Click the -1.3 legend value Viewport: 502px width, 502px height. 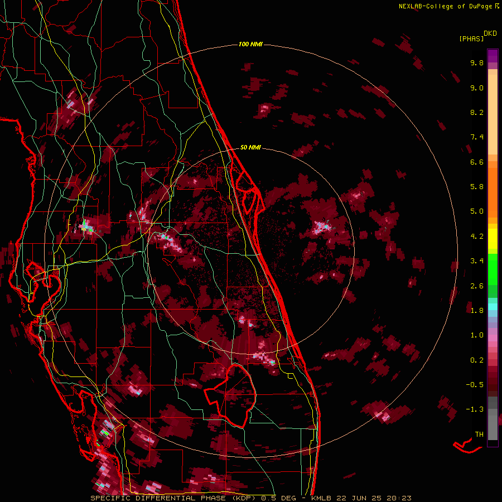475,409
